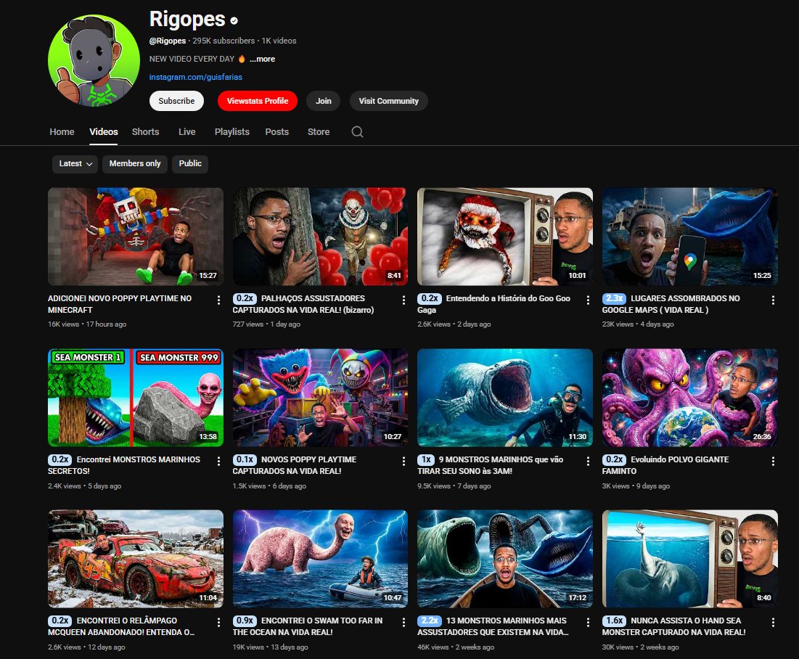The height and width of the screenshot is (659, 799).
Task: Expand the Latest sort dropdown
Action: tap(75, 163)
